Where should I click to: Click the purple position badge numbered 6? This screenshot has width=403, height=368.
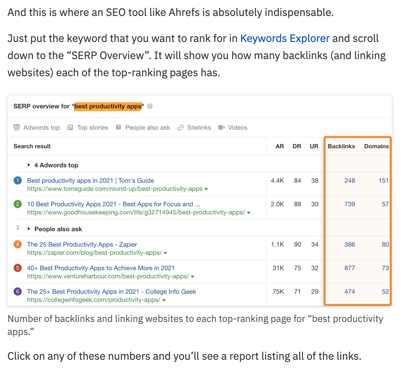tap(17, 292)
